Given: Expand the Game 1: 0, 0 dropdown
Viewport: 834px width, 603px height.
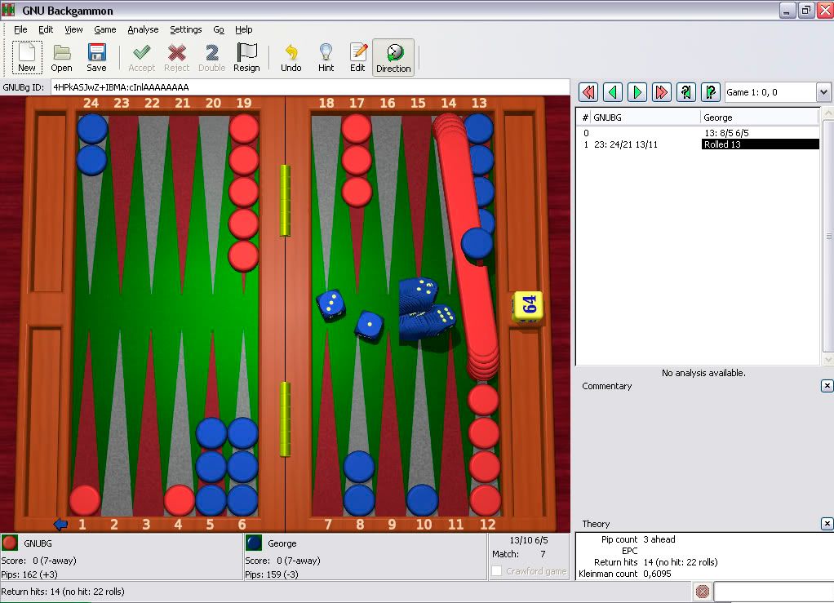Looking at the screenshot, I should click(x=823, y=92).
